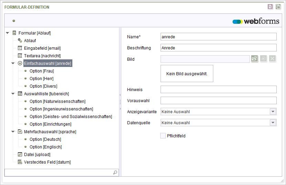The width and height of the screenshot is (286, 185).
Task: Click the Hinweis input field
Action: pos(218,89)
